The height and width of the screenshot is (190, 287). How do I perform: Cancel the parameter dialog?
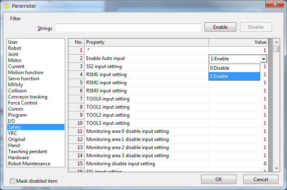261,179
